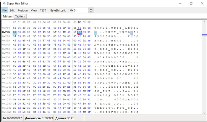Open the Position menu
Screen dimensions: 207x122
(x=23, y=10)
